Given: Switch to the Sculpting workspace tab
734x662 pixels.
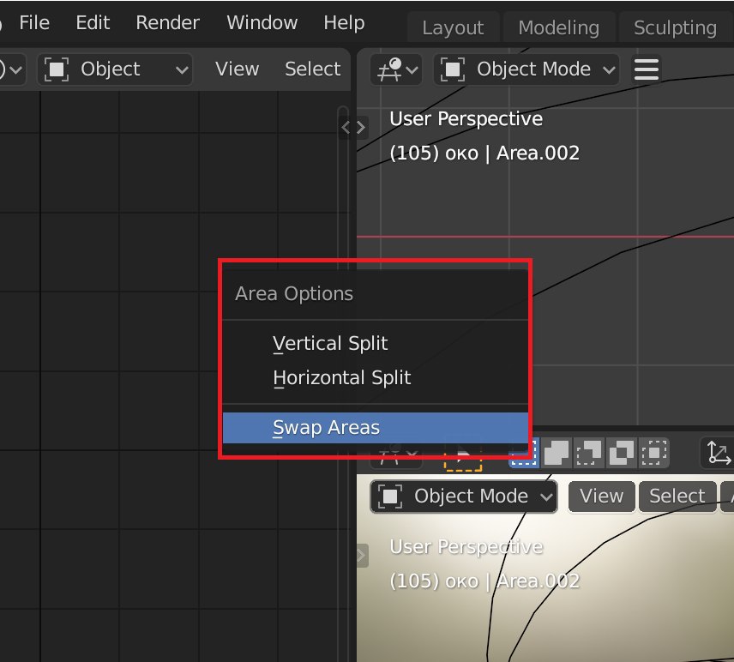Looking at the screenshot, I should (676, 27).
